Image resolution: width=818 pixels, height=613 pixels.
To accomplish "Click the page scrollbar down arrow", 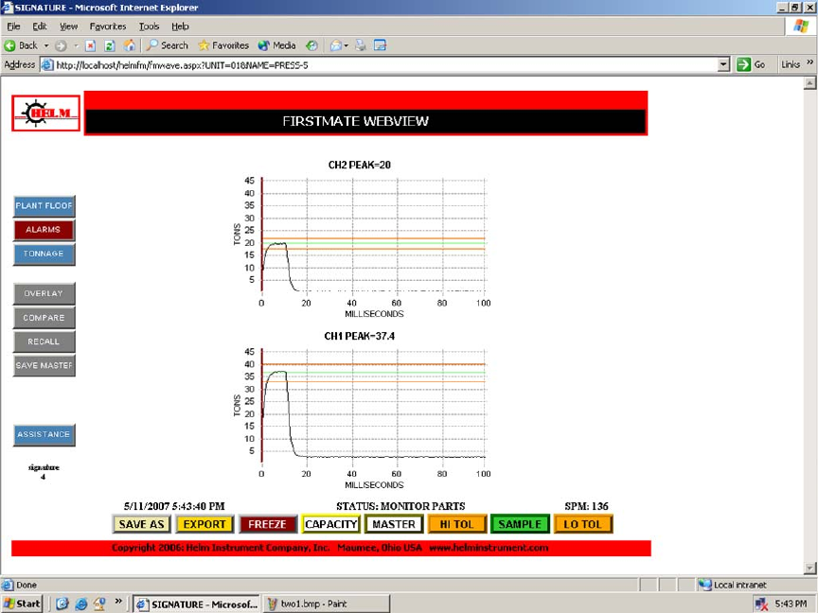I will click(809, 569).
